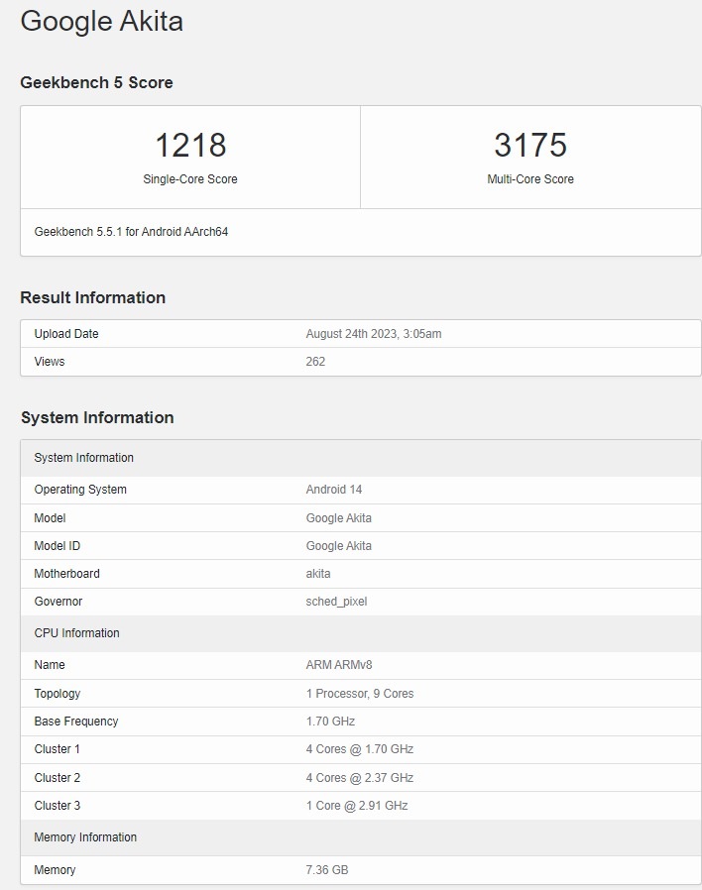Screen dimensions: 702x890
Task: Select the views count 262
Action: [x=315, y=362]
